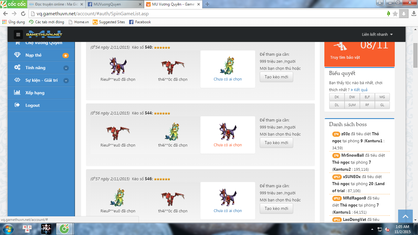
Task: Vote for SUM class in poll
Action: (352, 105)
